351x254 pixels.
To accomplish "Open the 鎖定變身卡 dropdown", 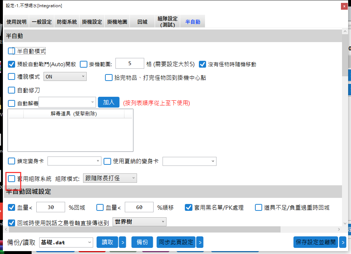I will (x=74, y=161).
